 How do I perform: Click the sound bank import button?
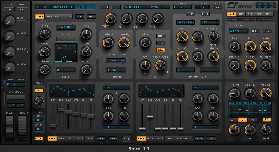point(9,9)
